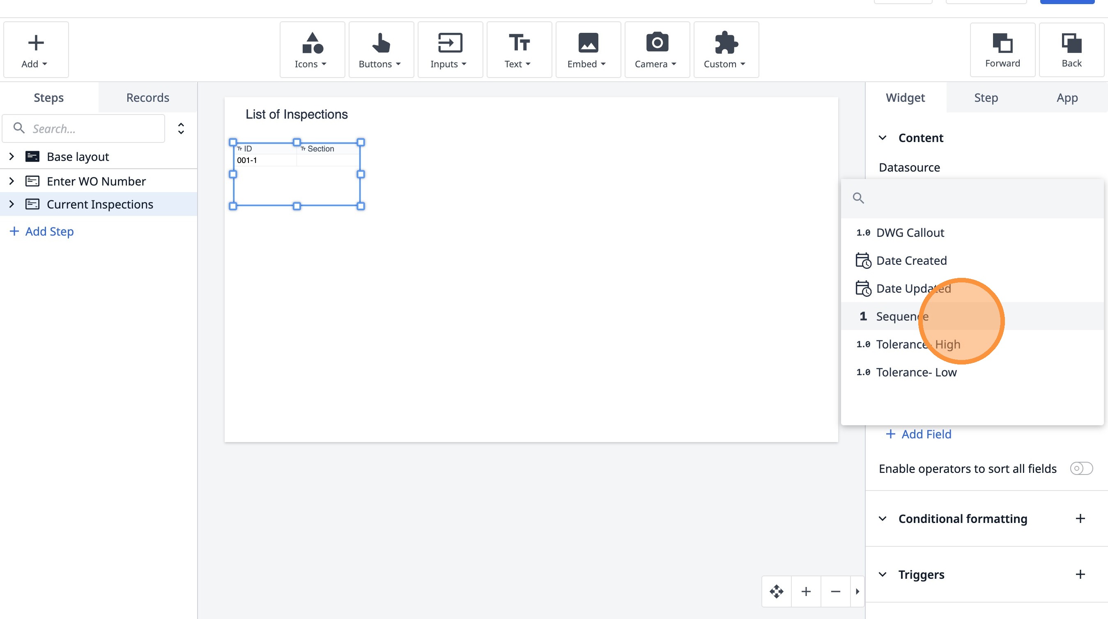Viewport: 1108px width, 619px height.
Task: Click the fit-to-screen pan icon
Action: 776,591
